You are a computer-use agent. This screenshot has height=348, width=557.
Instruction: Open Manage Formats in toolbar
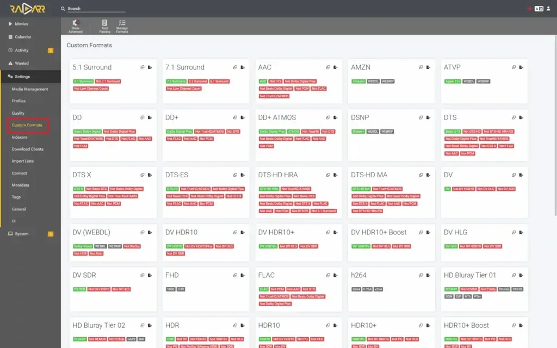(122, 26)
